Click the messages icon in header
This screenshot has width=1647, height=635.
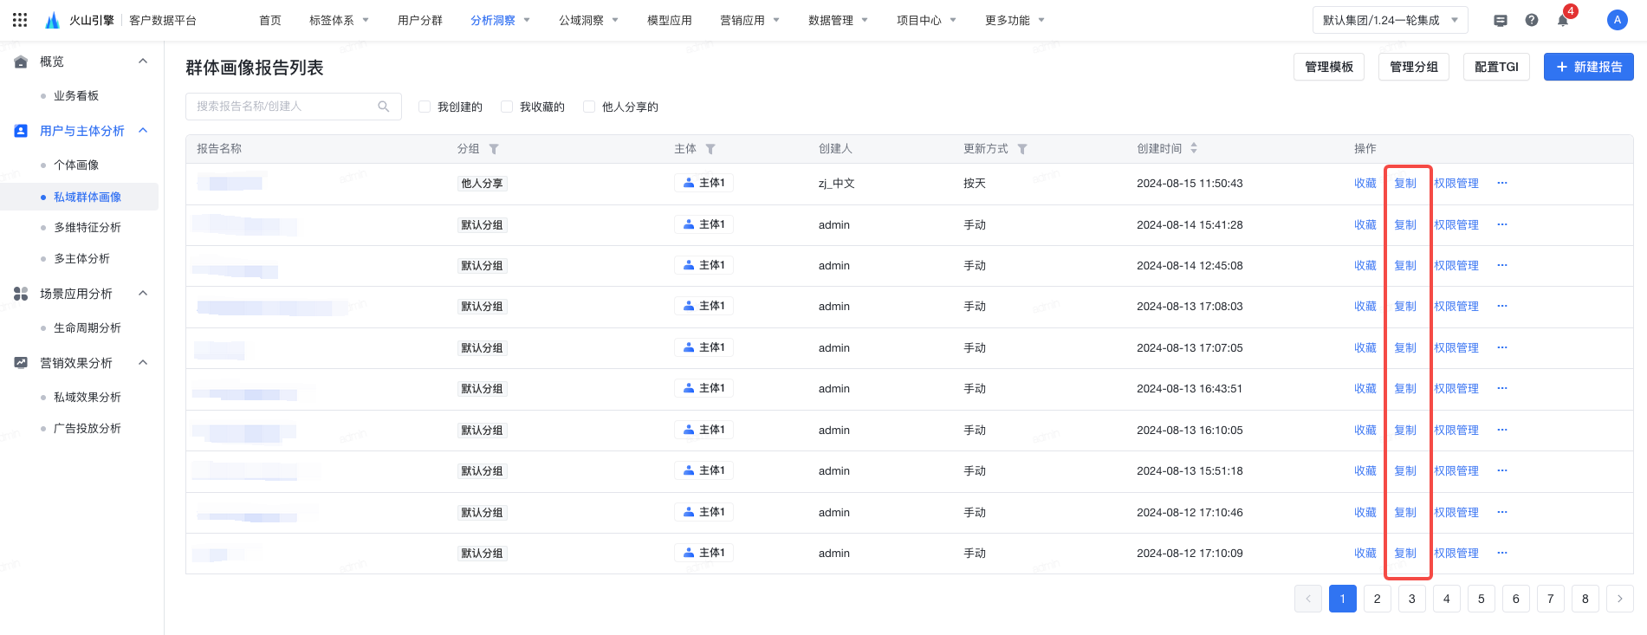tap(1501, 20)
